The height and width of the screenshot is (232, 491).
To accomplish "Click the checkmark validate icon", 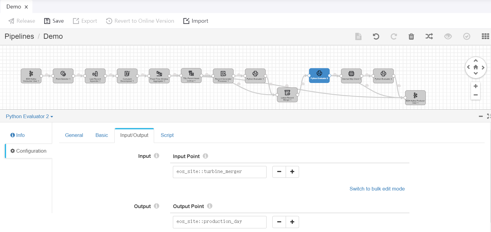I will tap(467, 37).
